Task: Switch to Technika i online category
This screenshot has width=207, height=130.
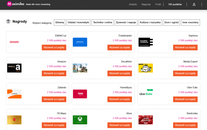Action: click(103, 22)
